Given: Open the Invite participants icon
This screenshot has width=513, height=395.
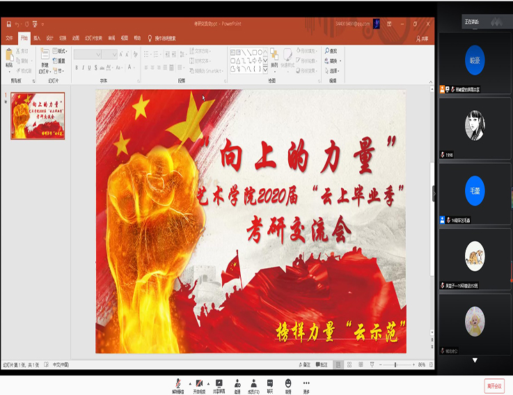Looking at the screenshot, I should [237, 381].
